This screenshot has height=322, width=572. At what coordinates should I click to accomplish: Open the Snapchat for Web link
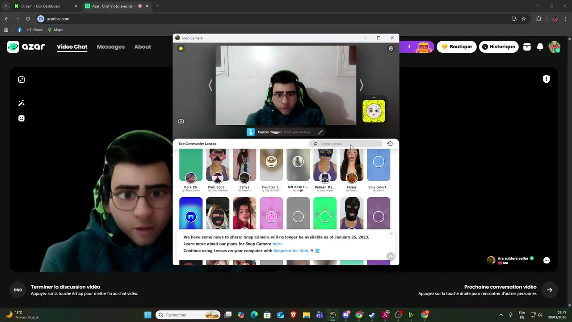click(291, 251)
